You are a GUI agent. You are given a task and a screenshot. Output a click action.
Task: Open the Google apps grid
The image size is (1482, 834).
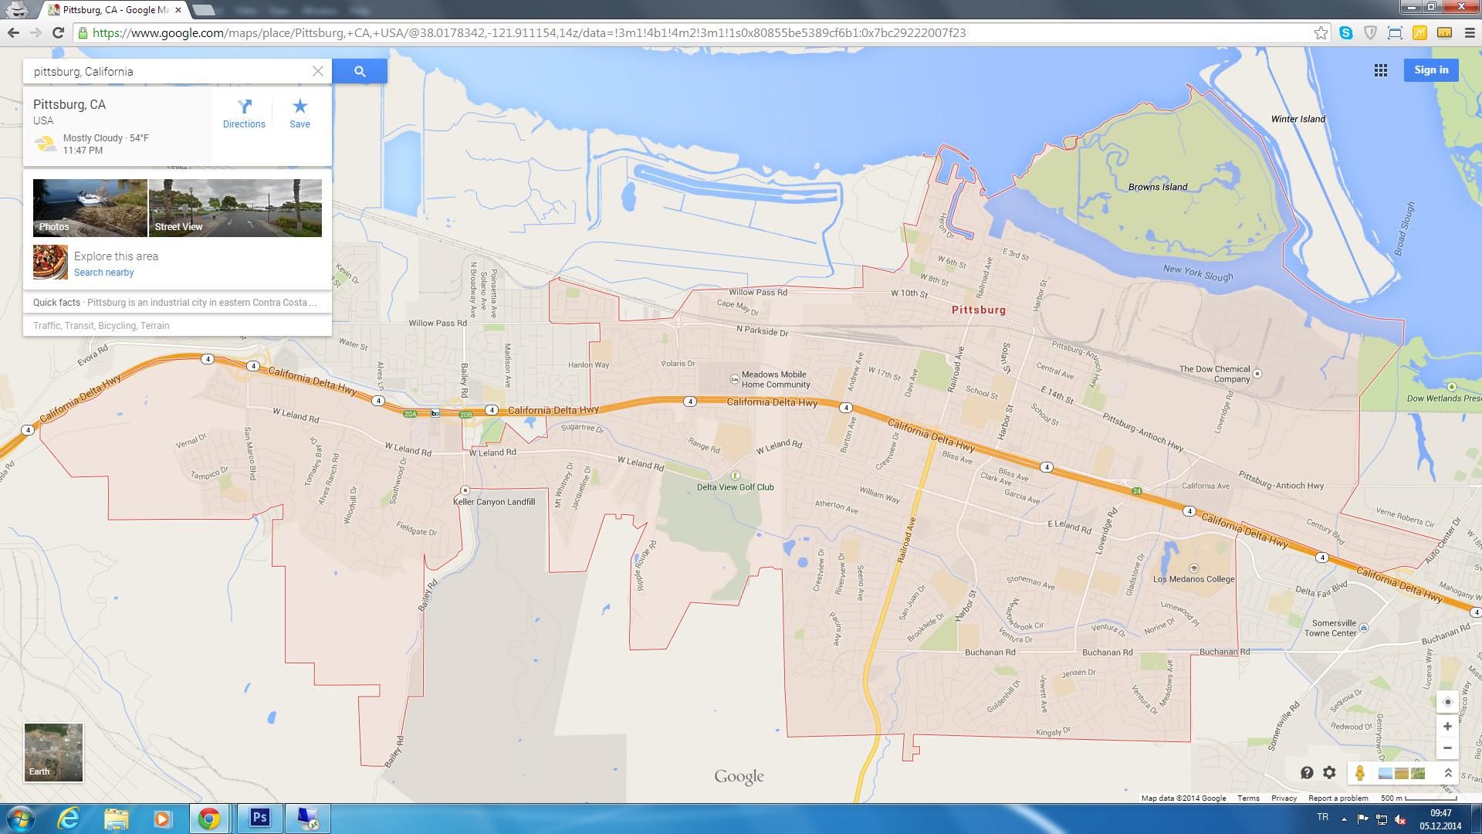click(1381, 70)
